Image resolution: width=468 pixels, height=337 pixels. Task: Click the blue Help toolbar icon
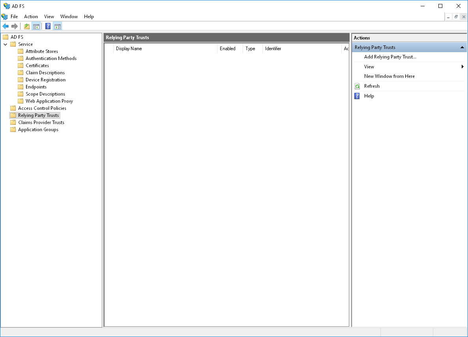click(x=48, y=26)
